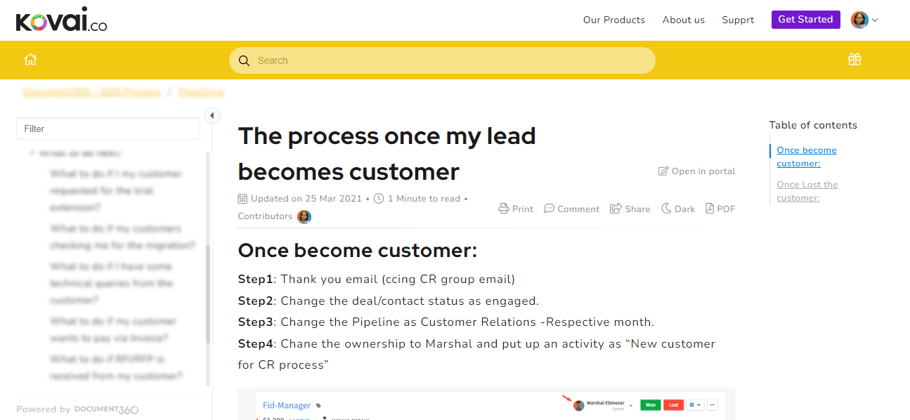Screen dimensions: 910x420
Task: Open the Our Products menu
Action: (x=613, y=20)
